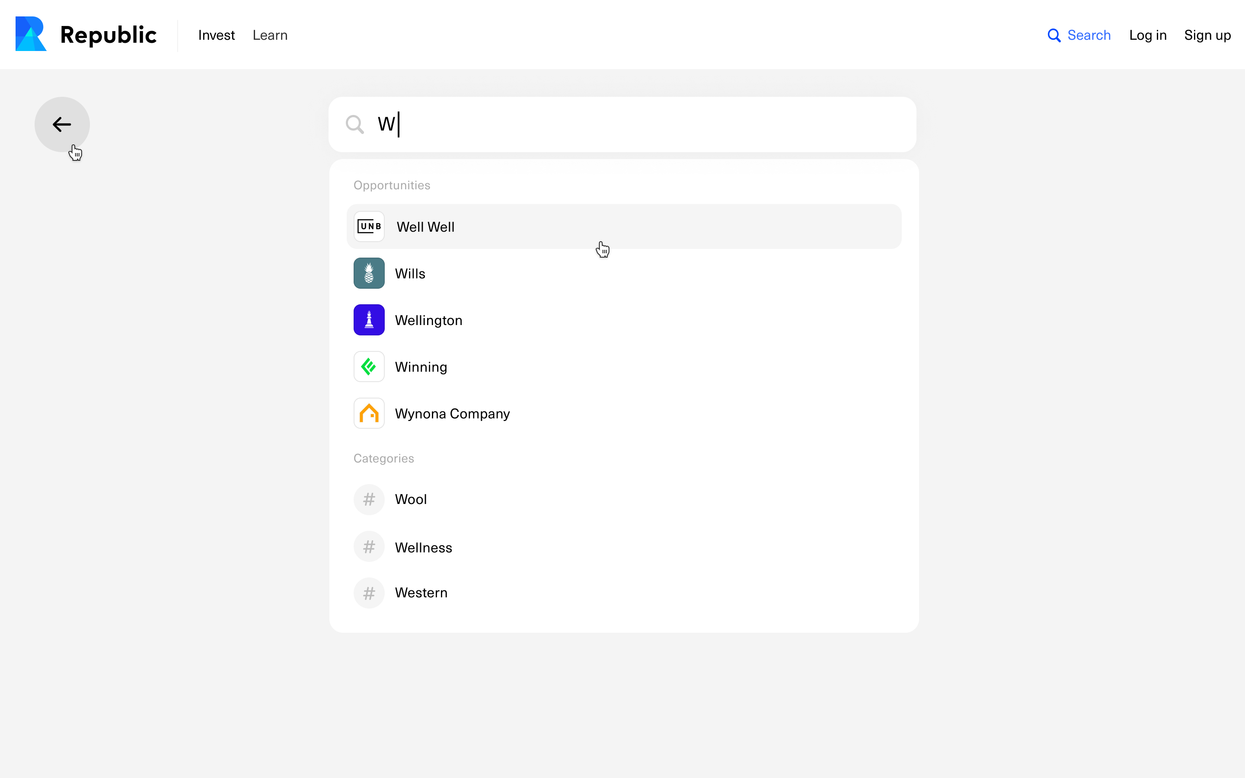This screenshot has width=1245, height=778.
Task: Click the magnifier icon in search box
Action: (354, 124)
